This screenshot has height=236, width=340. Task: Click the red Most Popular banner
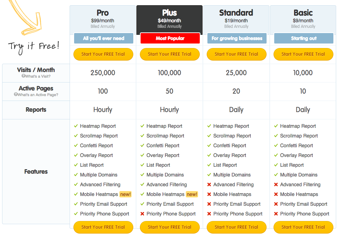170,38
